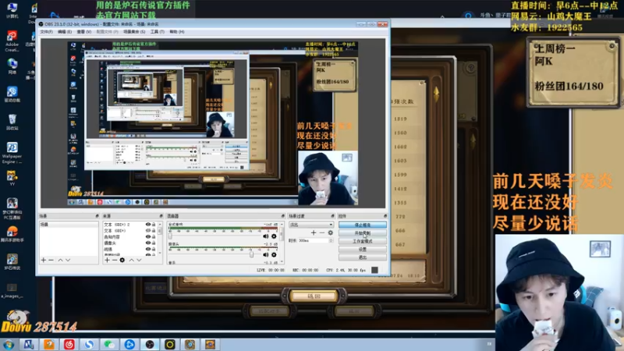Lock the 摄像头 source
The image size is (624, 351).
(x=154, y=243)
